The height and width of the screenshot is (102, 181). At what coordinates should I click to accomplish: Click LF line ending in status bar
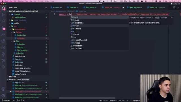click(128, 100)
